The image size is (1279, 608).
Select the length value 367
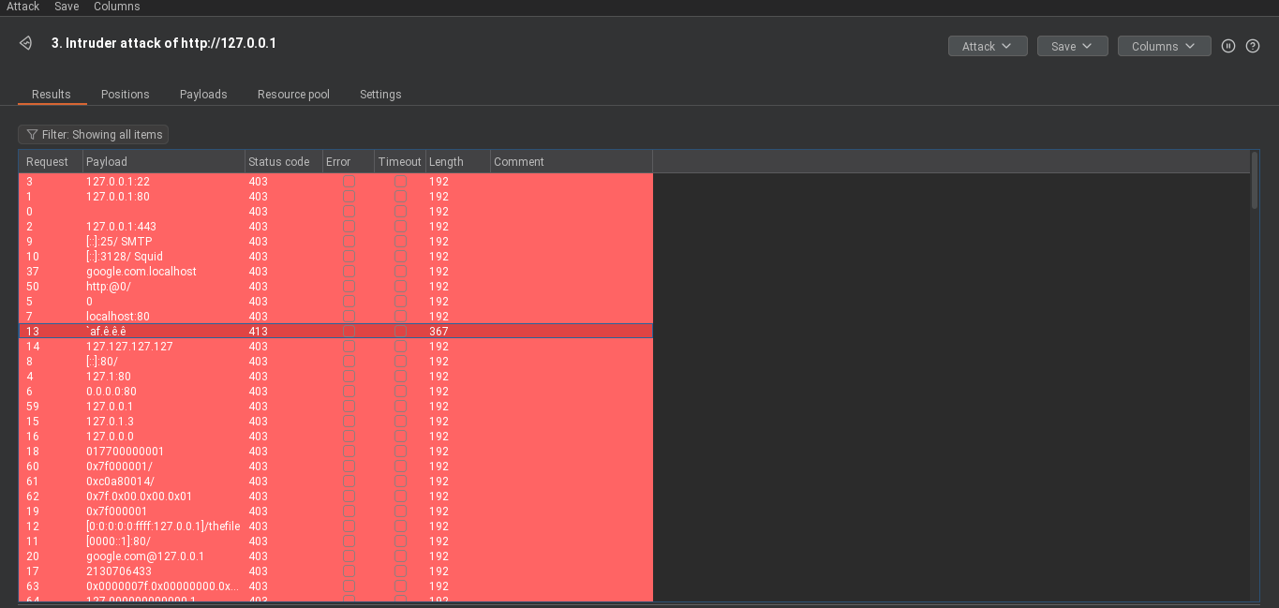pos(439,332)
